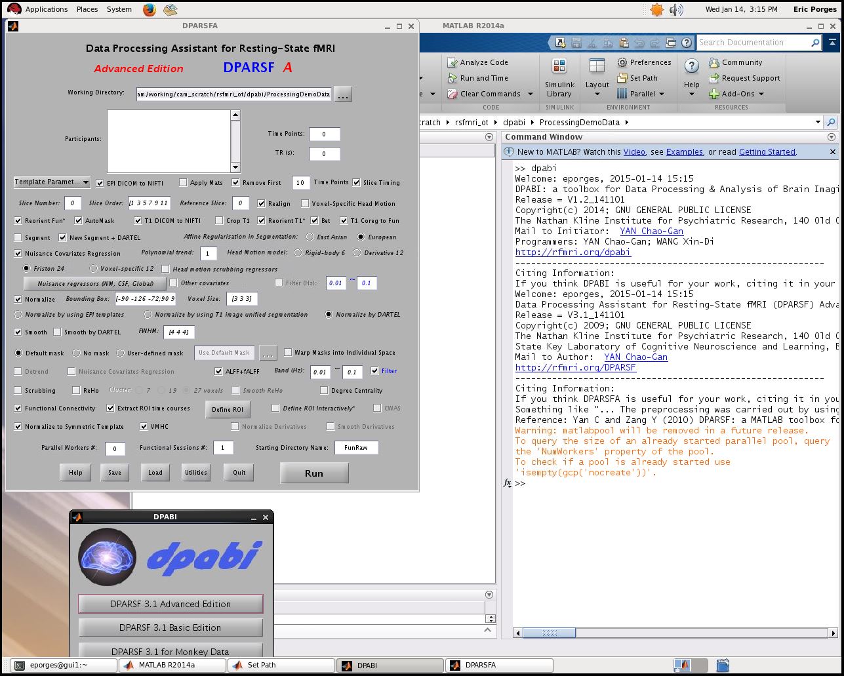Toggle the Slice Timing checkbox
844x676 pixels.
tap(356, 182)
